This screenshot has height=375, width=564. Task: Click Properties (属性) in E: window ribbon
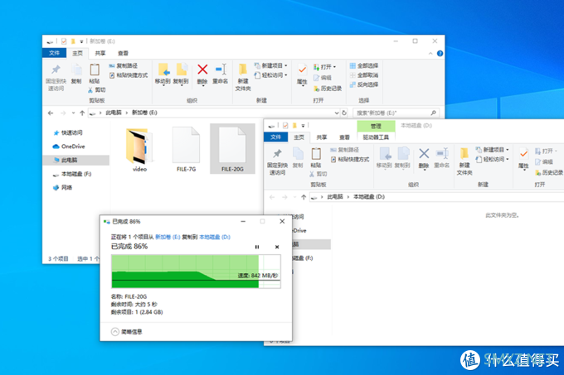pos(302,75)
